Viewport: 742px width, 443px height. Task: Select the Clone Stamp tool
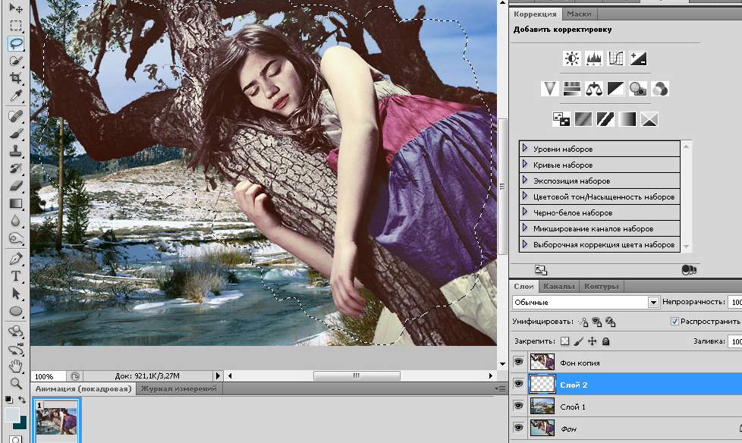[16, 151]
